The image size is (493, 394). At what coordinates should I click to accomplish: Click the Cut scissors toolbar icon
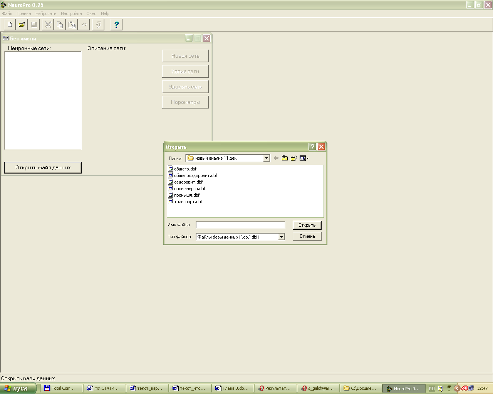(48, 25)
